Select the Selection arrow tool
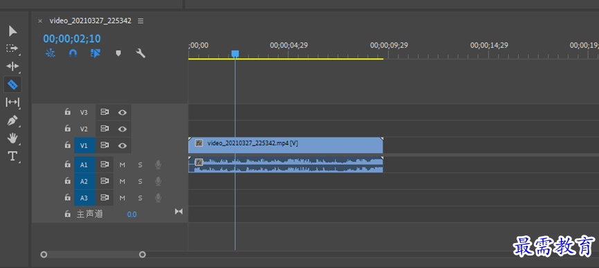This screenshot has height=268, width=599. coord(12,31)
